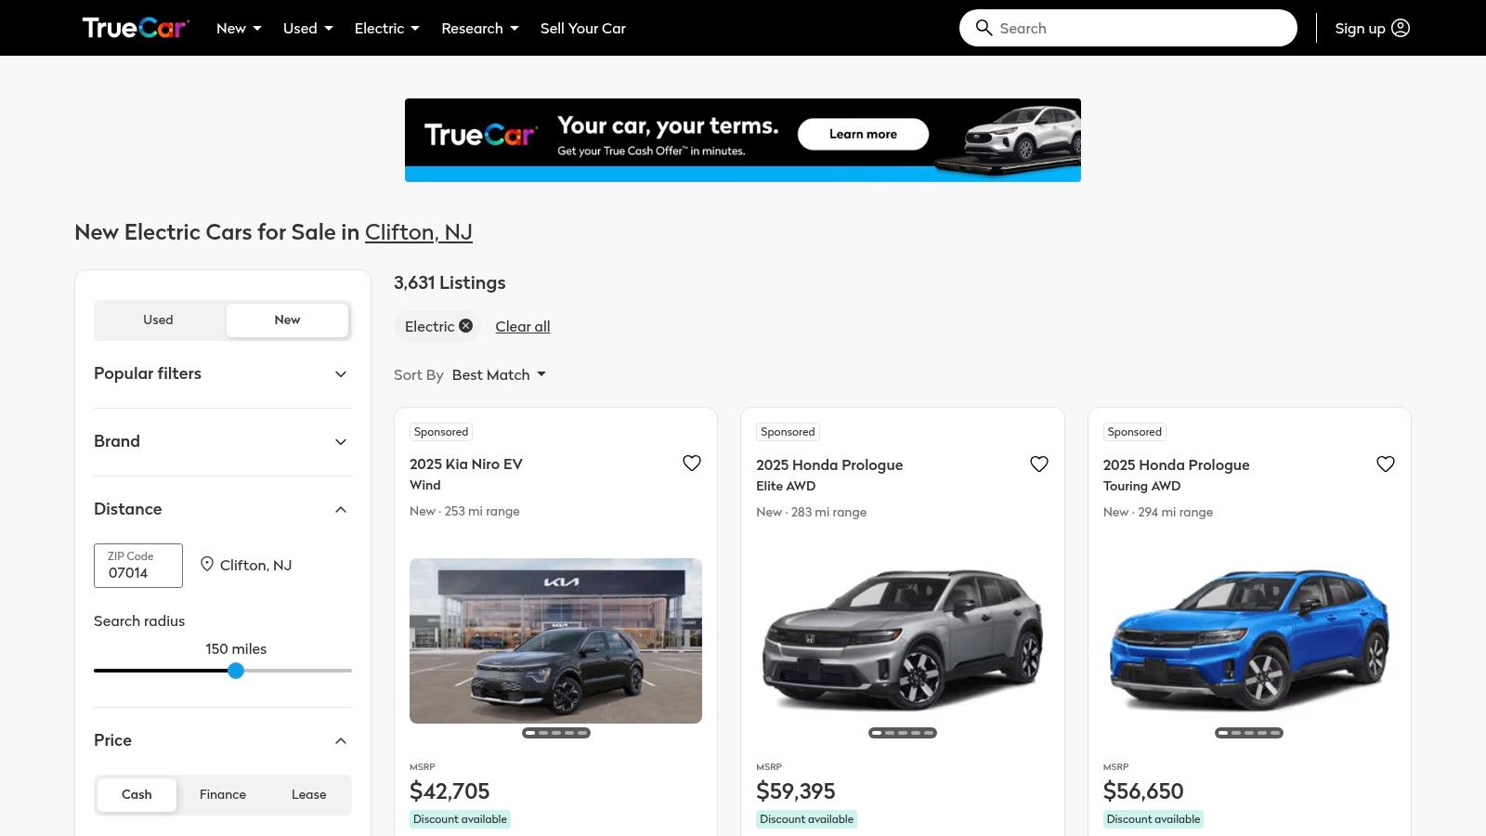This screenshot has width=1486, height=836.
Task: Remove the Electric filter chip
Action: pyautogui.click(x=465, y=325)
